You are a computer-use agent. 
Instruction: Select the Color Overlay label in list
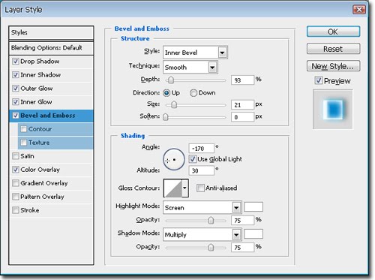pyautogui.click(x=40, y=170)
